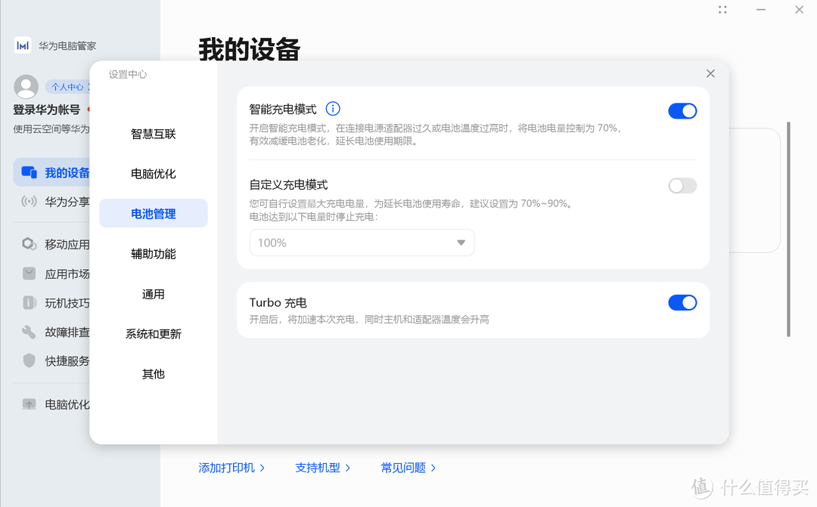
Task: Click the 我的设备 sidebar icon
Action: coord(30,172)
